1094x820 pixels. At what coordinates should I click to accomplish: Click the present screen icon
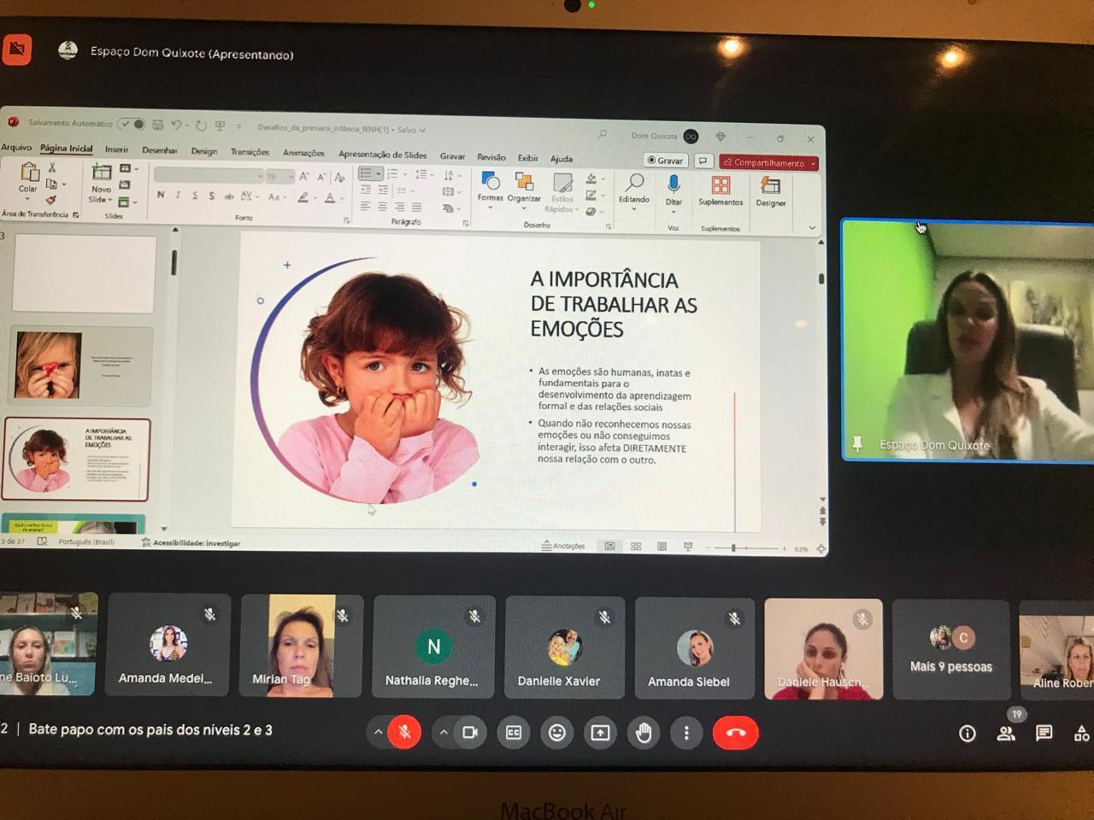click(x=601, y=733)
